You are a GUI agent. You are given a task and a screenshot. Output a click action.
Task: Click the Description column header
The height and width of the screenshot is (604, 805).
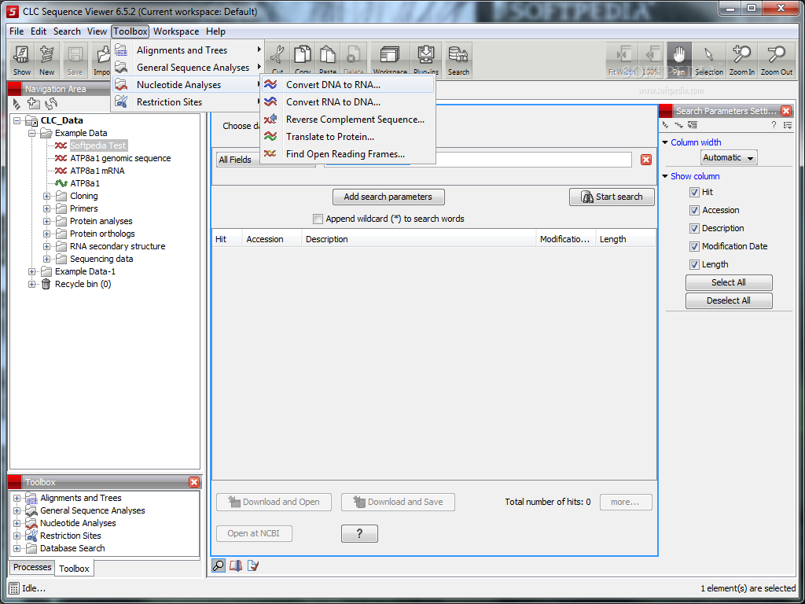(419, 239)
